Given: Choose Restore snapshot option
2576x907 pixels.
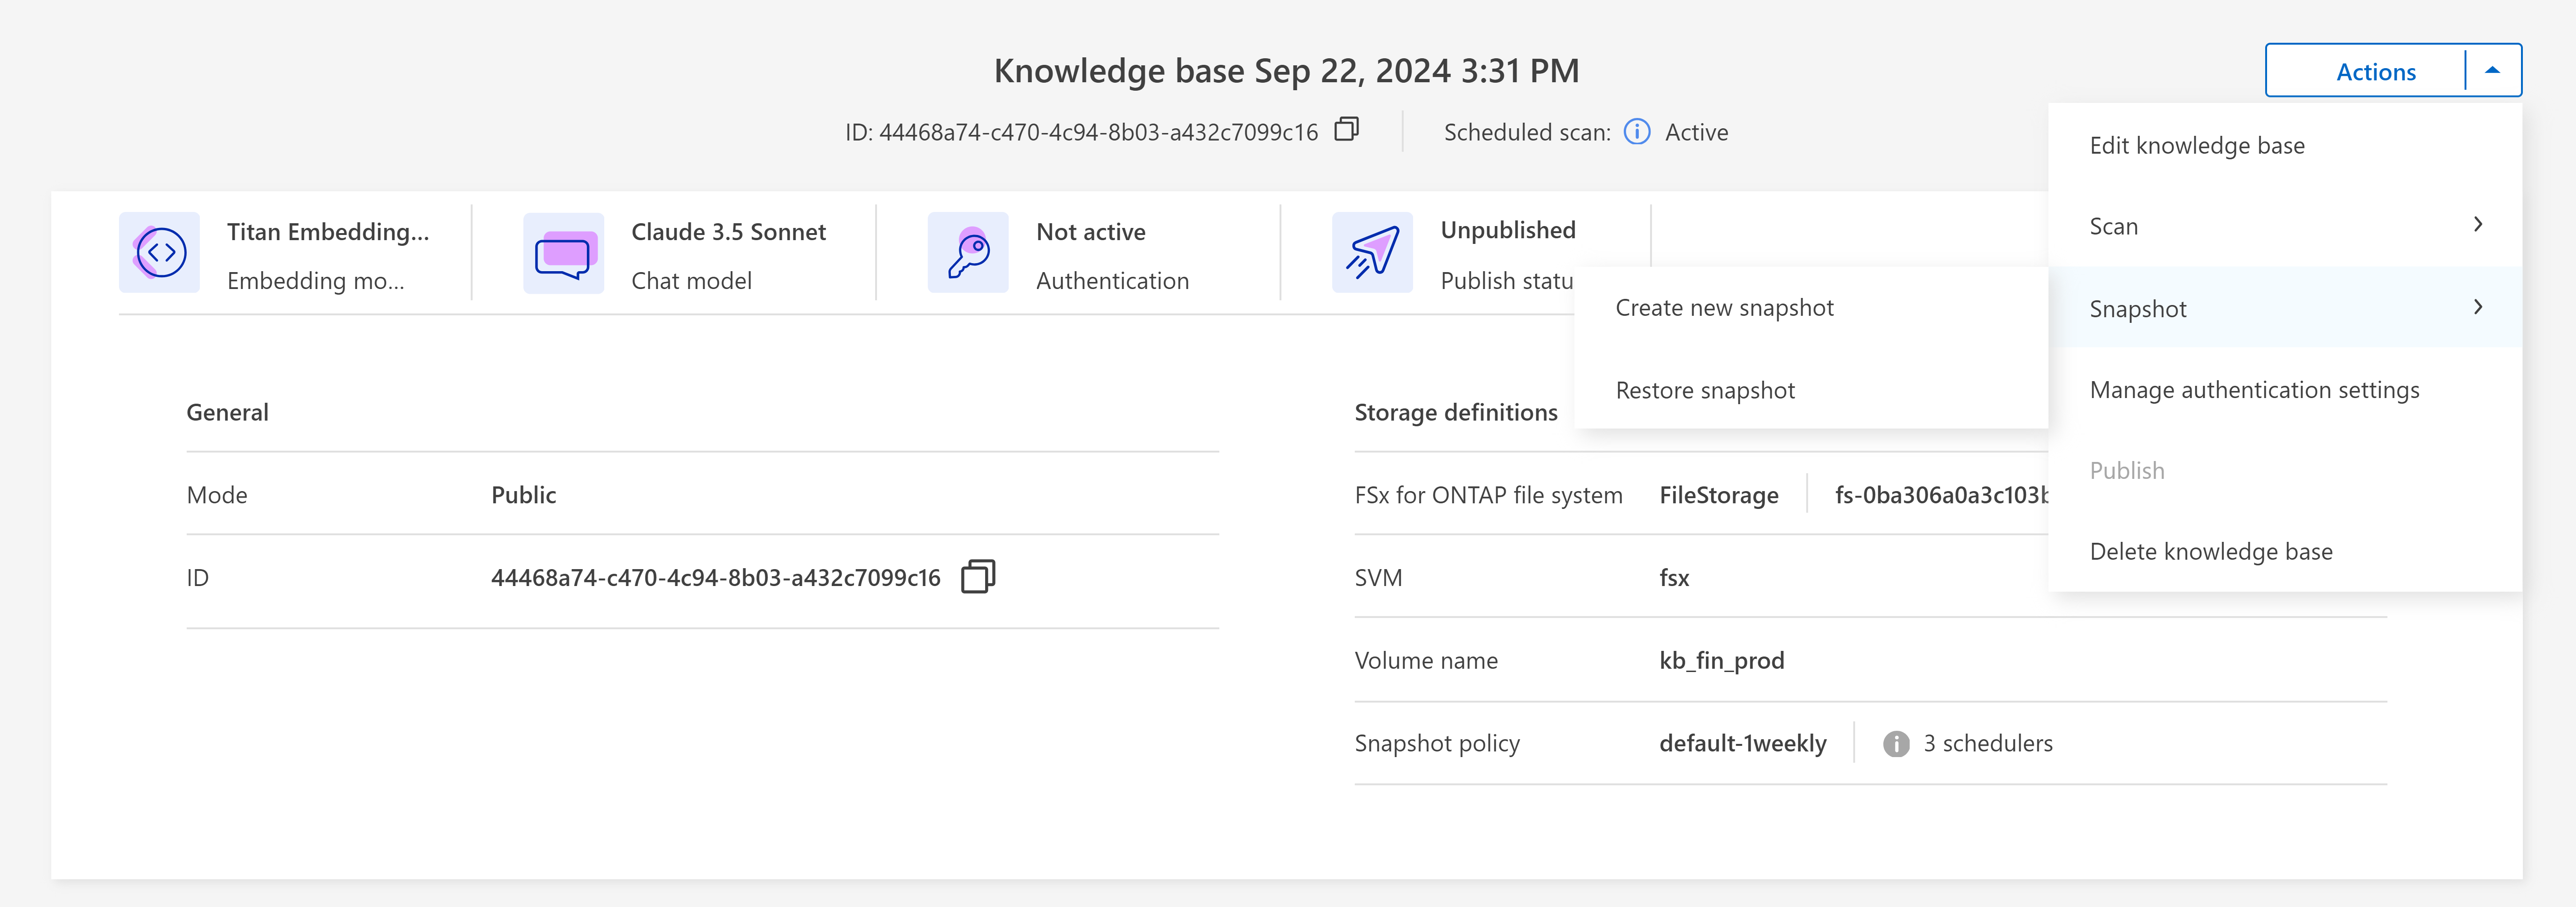Looking at the screenshot, I should [x=1705, y=391].
